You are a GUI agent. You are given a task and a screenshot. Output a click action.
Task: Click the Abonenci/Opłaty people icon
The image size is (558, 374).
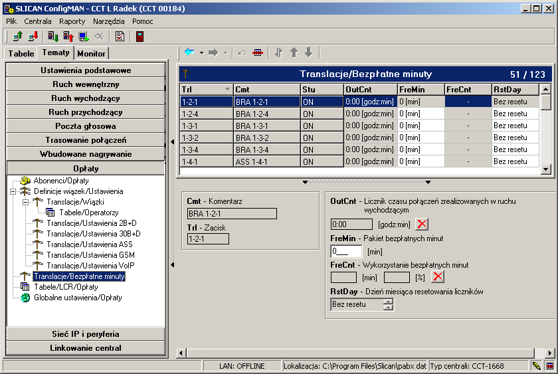point(25,181)
